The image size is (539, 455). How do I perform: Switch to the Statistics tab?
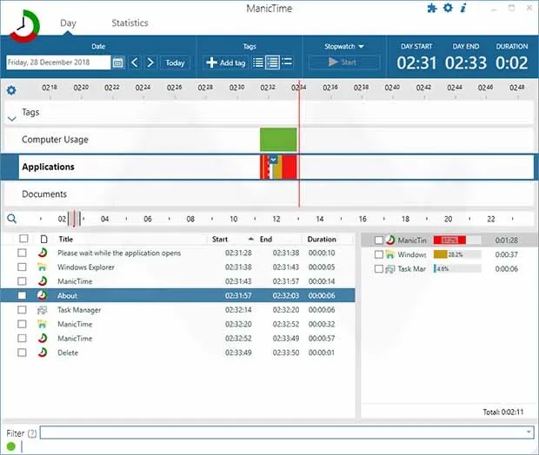[130, 23]
